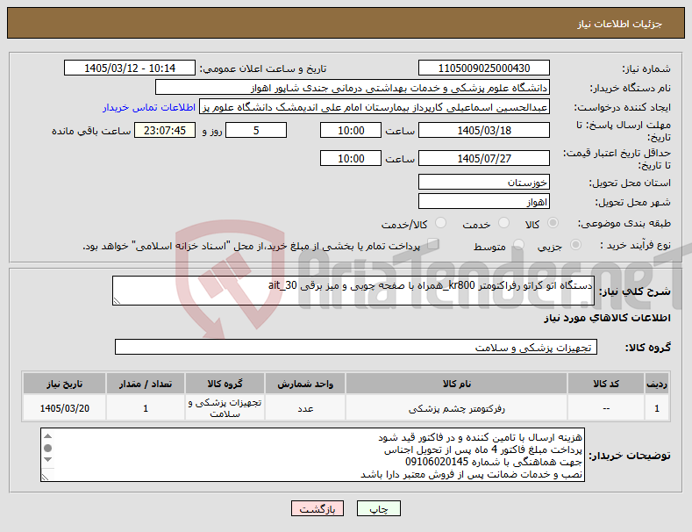The width and height of the screenshot is (692, 532).
Task: Select the جزیی purchase type radio
Action: 575,245
